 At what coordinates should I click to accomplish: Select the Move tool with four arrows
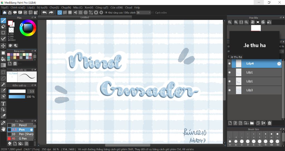(x=3, y=46)
